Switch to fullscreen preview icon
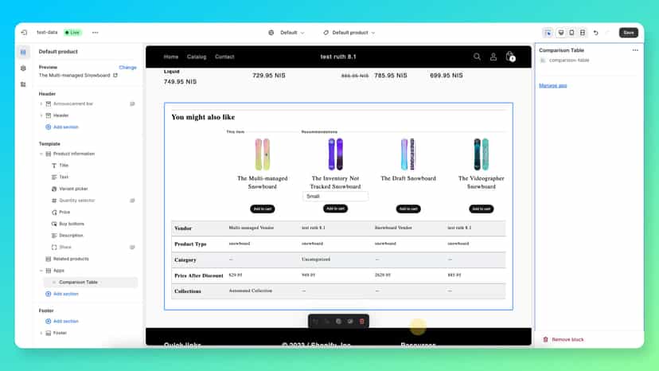The width and height of the screenshot is (659, 371). (583, 33)
